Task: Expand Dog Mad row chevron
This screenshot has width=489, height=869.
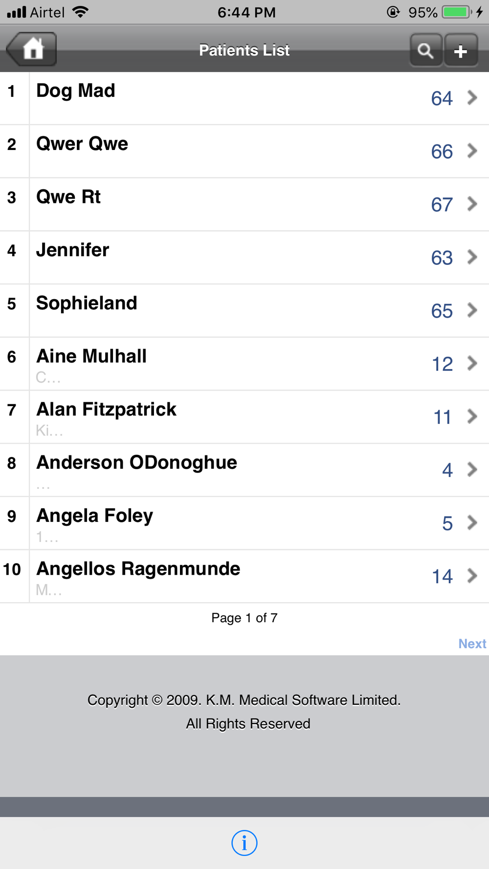Action: point(472,98)
